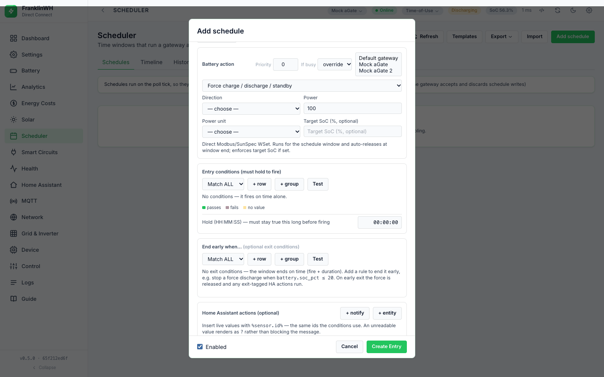Viewport: 604px width, 377px height.
Task: Toggle dark mode moon icon
Action: tap(573, 10)
